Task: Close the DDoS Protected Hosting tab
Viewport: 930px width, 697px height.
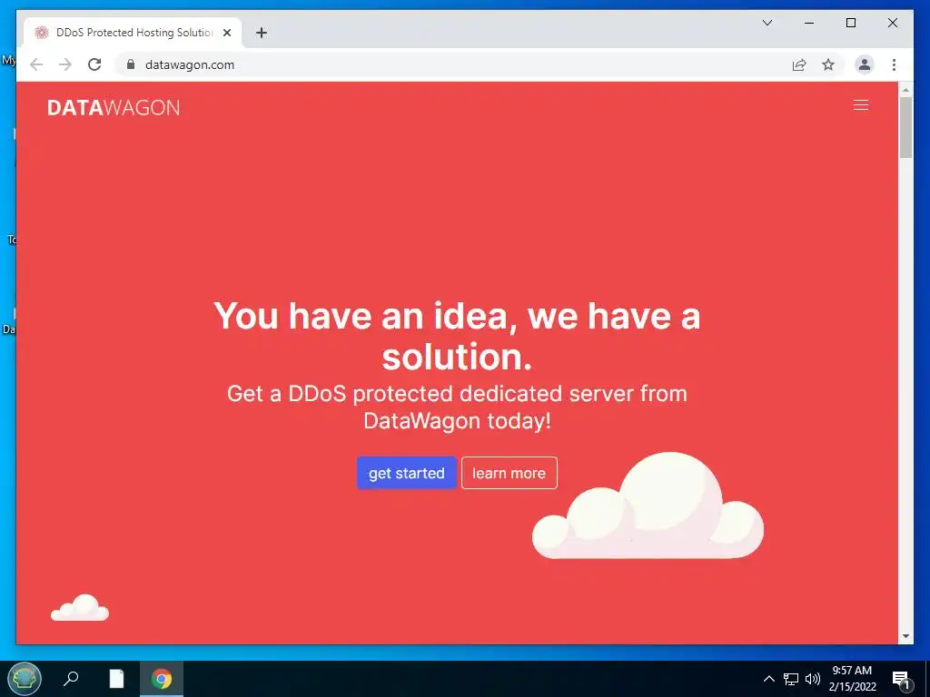Action: [226, 33]
